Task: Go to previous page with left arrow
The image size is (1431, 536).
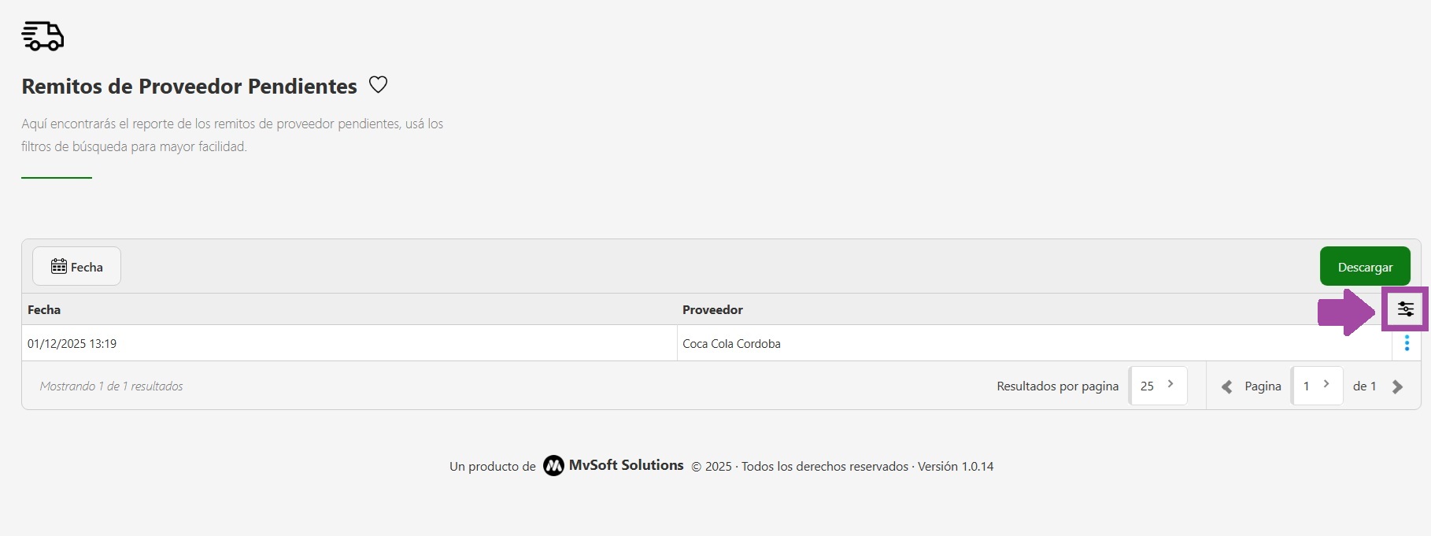Action: (1226, 386)
